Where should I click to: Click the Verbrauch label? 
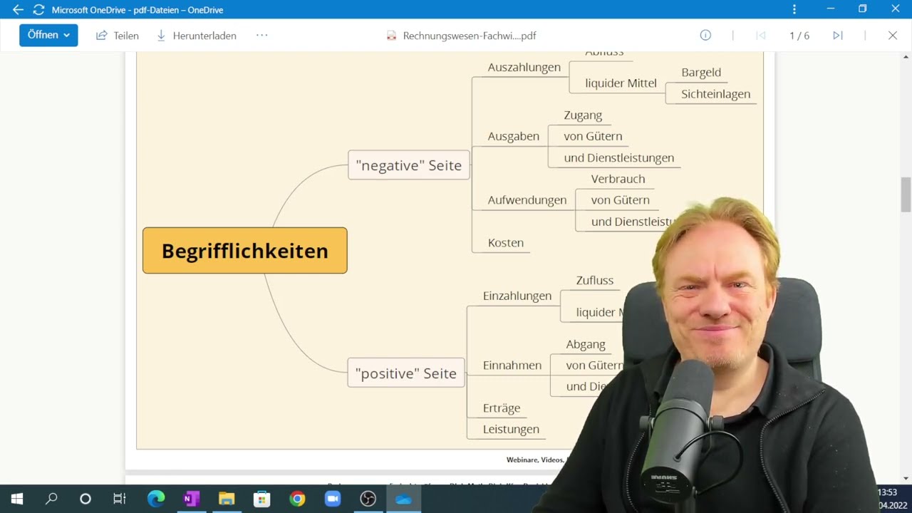[x=618, y=179]
